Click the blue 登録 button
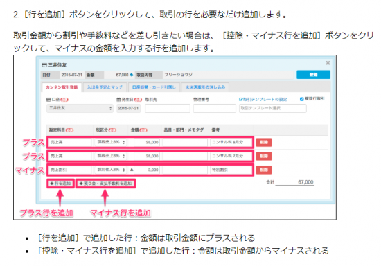Image resolution: width=381 pixels, height=266 pixels. 313,75
